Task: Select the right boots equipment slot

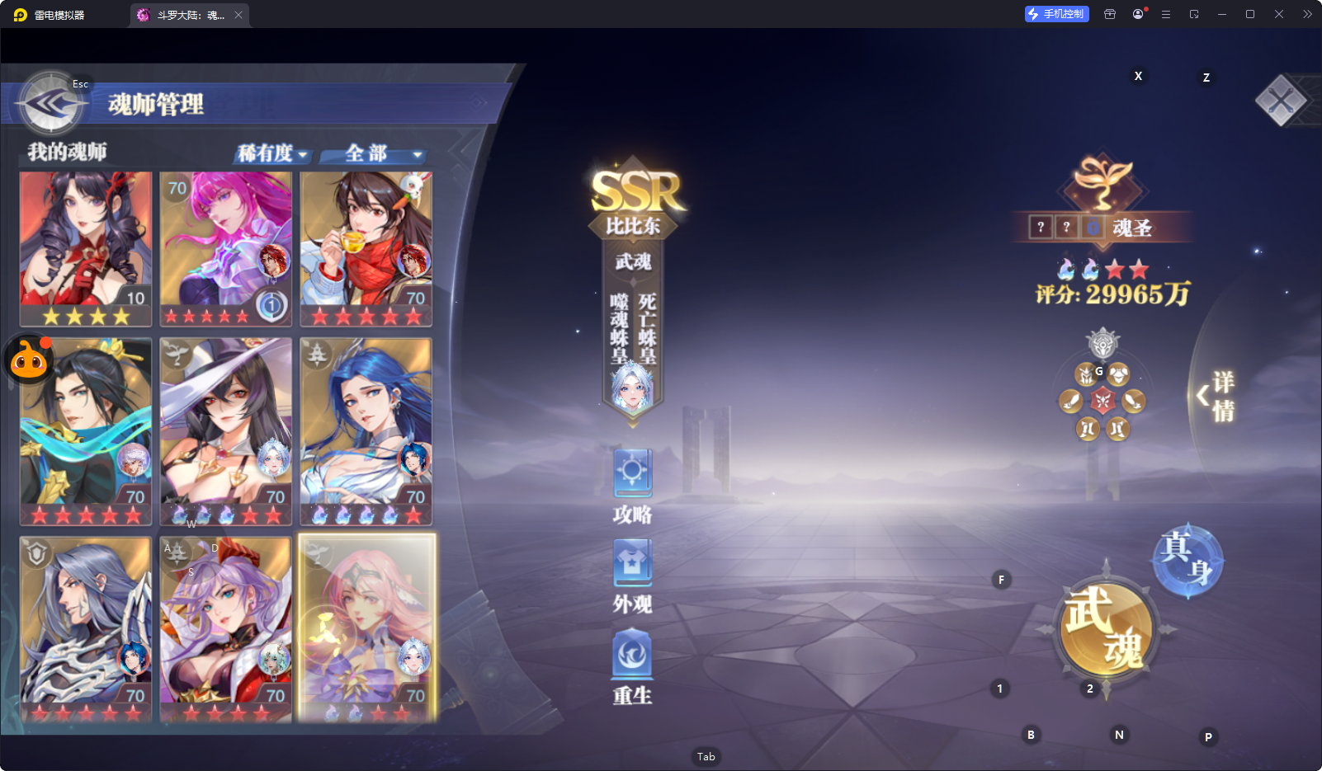Action: tap(1117, 429)
